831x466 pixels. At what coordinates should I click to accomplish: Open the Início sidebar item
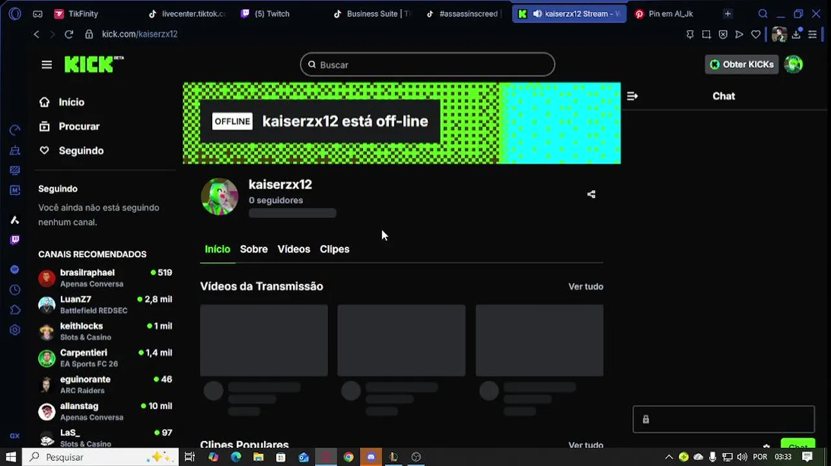tap(61, 102)
